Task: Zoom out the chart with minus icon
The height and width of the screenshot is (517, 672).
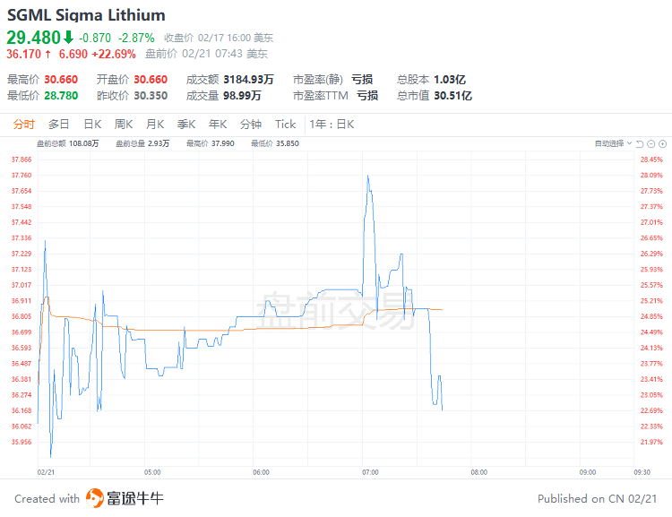Action: (652, 143)
